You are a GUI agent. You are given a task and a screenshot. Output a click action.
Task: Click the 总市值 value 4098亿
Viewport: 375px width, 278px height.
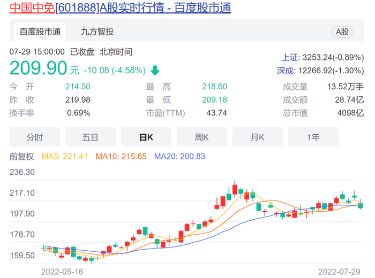click(350, 113)
